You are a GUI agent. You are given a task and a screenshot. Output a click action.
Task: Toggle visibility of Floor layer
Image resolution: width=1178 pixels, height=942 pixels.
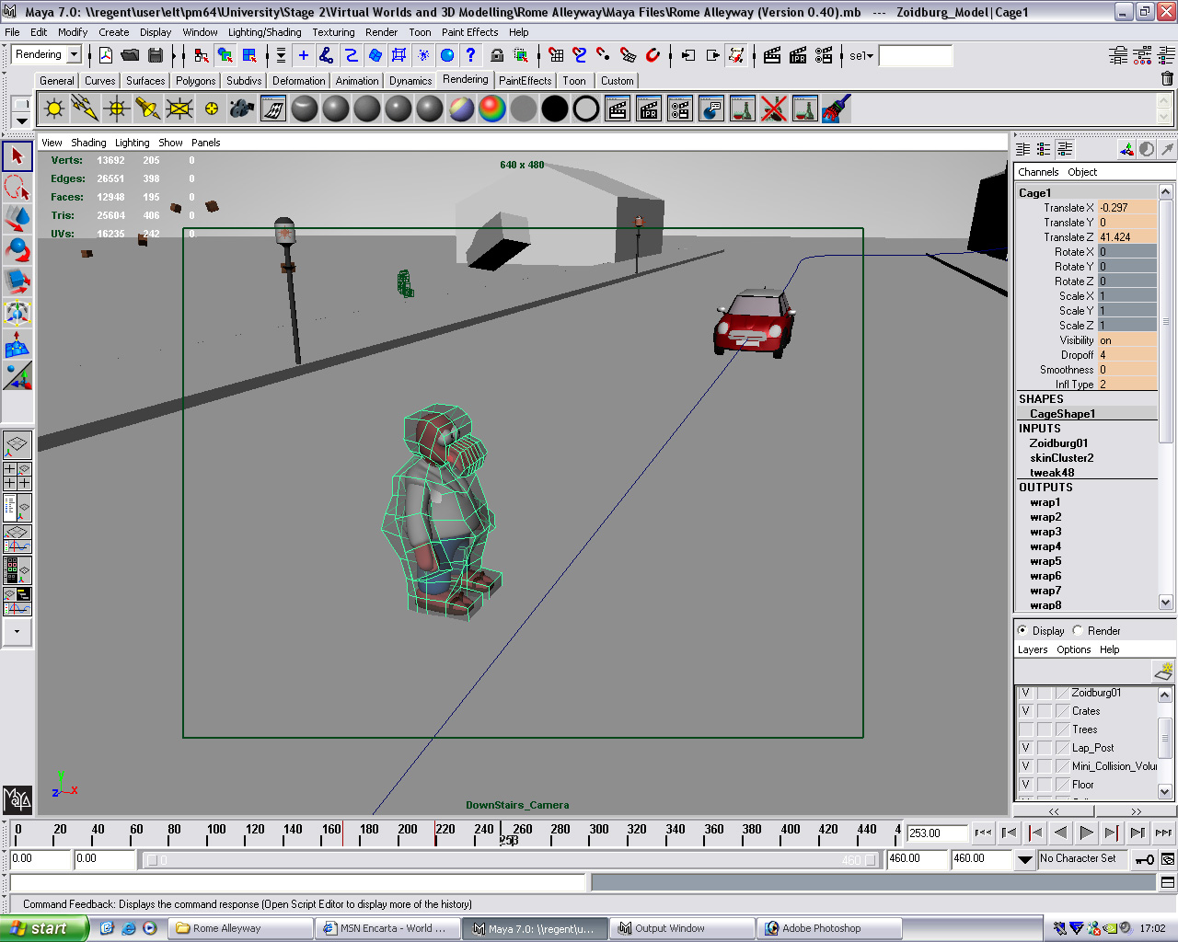[x=1025, y=785]
